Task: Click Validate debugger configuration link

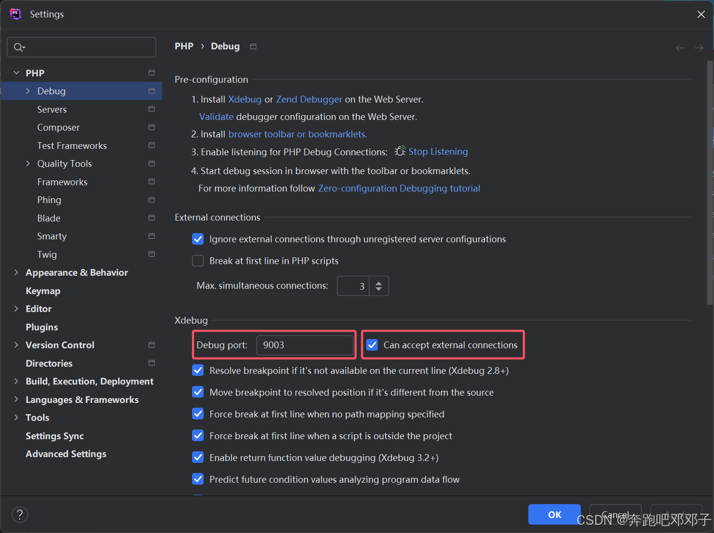Action: (x=216, y=117)
